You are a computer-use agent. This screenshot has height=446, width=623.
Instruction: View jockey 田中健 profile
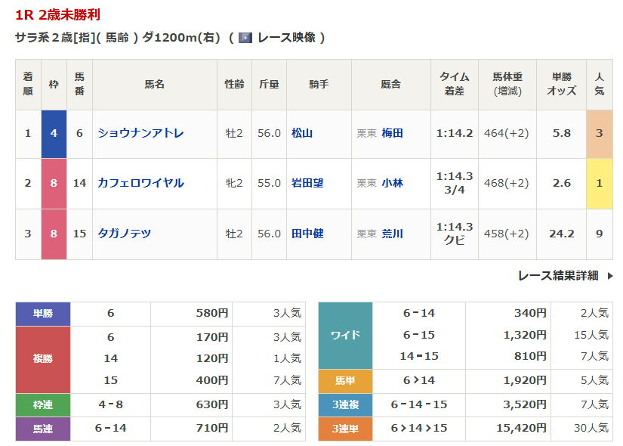[x=307, y=234]
